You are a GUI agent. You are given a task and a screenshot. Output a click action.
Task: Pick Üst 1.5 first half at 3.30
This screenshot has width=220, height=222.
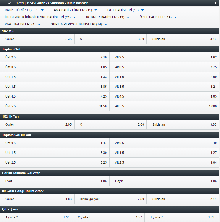pyautogui.click(x=54, y=153)
